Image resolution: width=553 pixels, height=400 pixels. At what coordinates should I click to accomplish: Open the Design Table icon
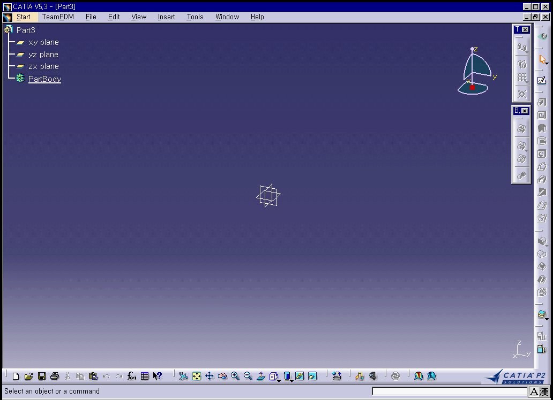pos(145,376)
